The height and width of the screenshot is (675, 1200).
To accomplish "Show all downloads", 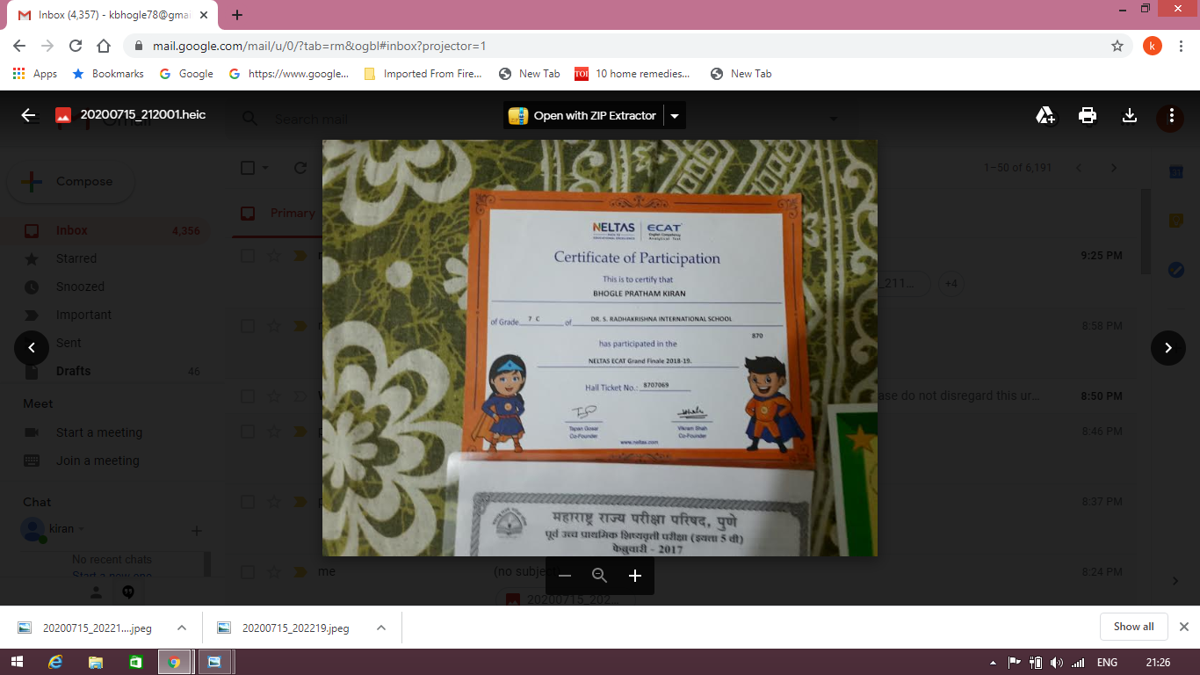I will pos(1133,627).
